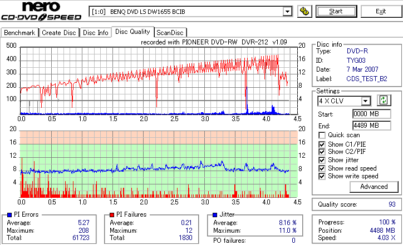
Task: Expand the drive list dropdown arrow
Action: [287, 12]
